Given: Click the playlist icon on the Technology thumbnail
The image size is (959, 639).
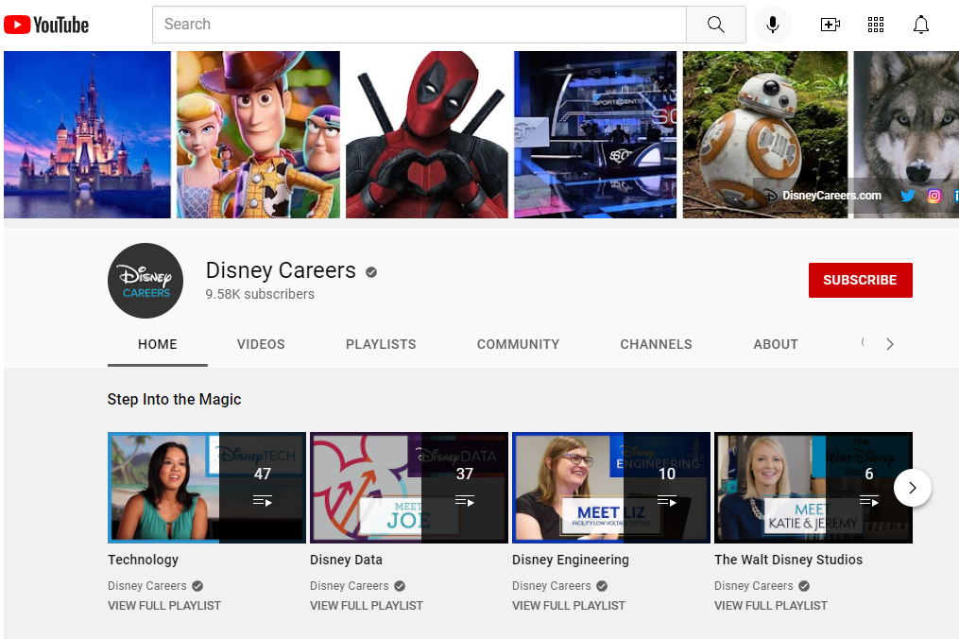Looking at the screenshot, I should pos(263,501).
